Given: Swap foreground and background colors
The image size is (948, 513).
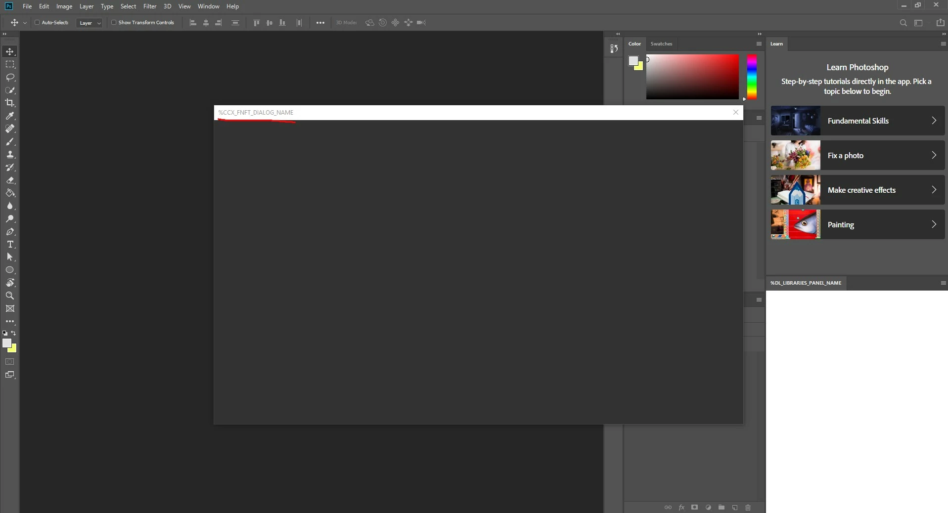Looking at the screenshot, I should point(14,333).
